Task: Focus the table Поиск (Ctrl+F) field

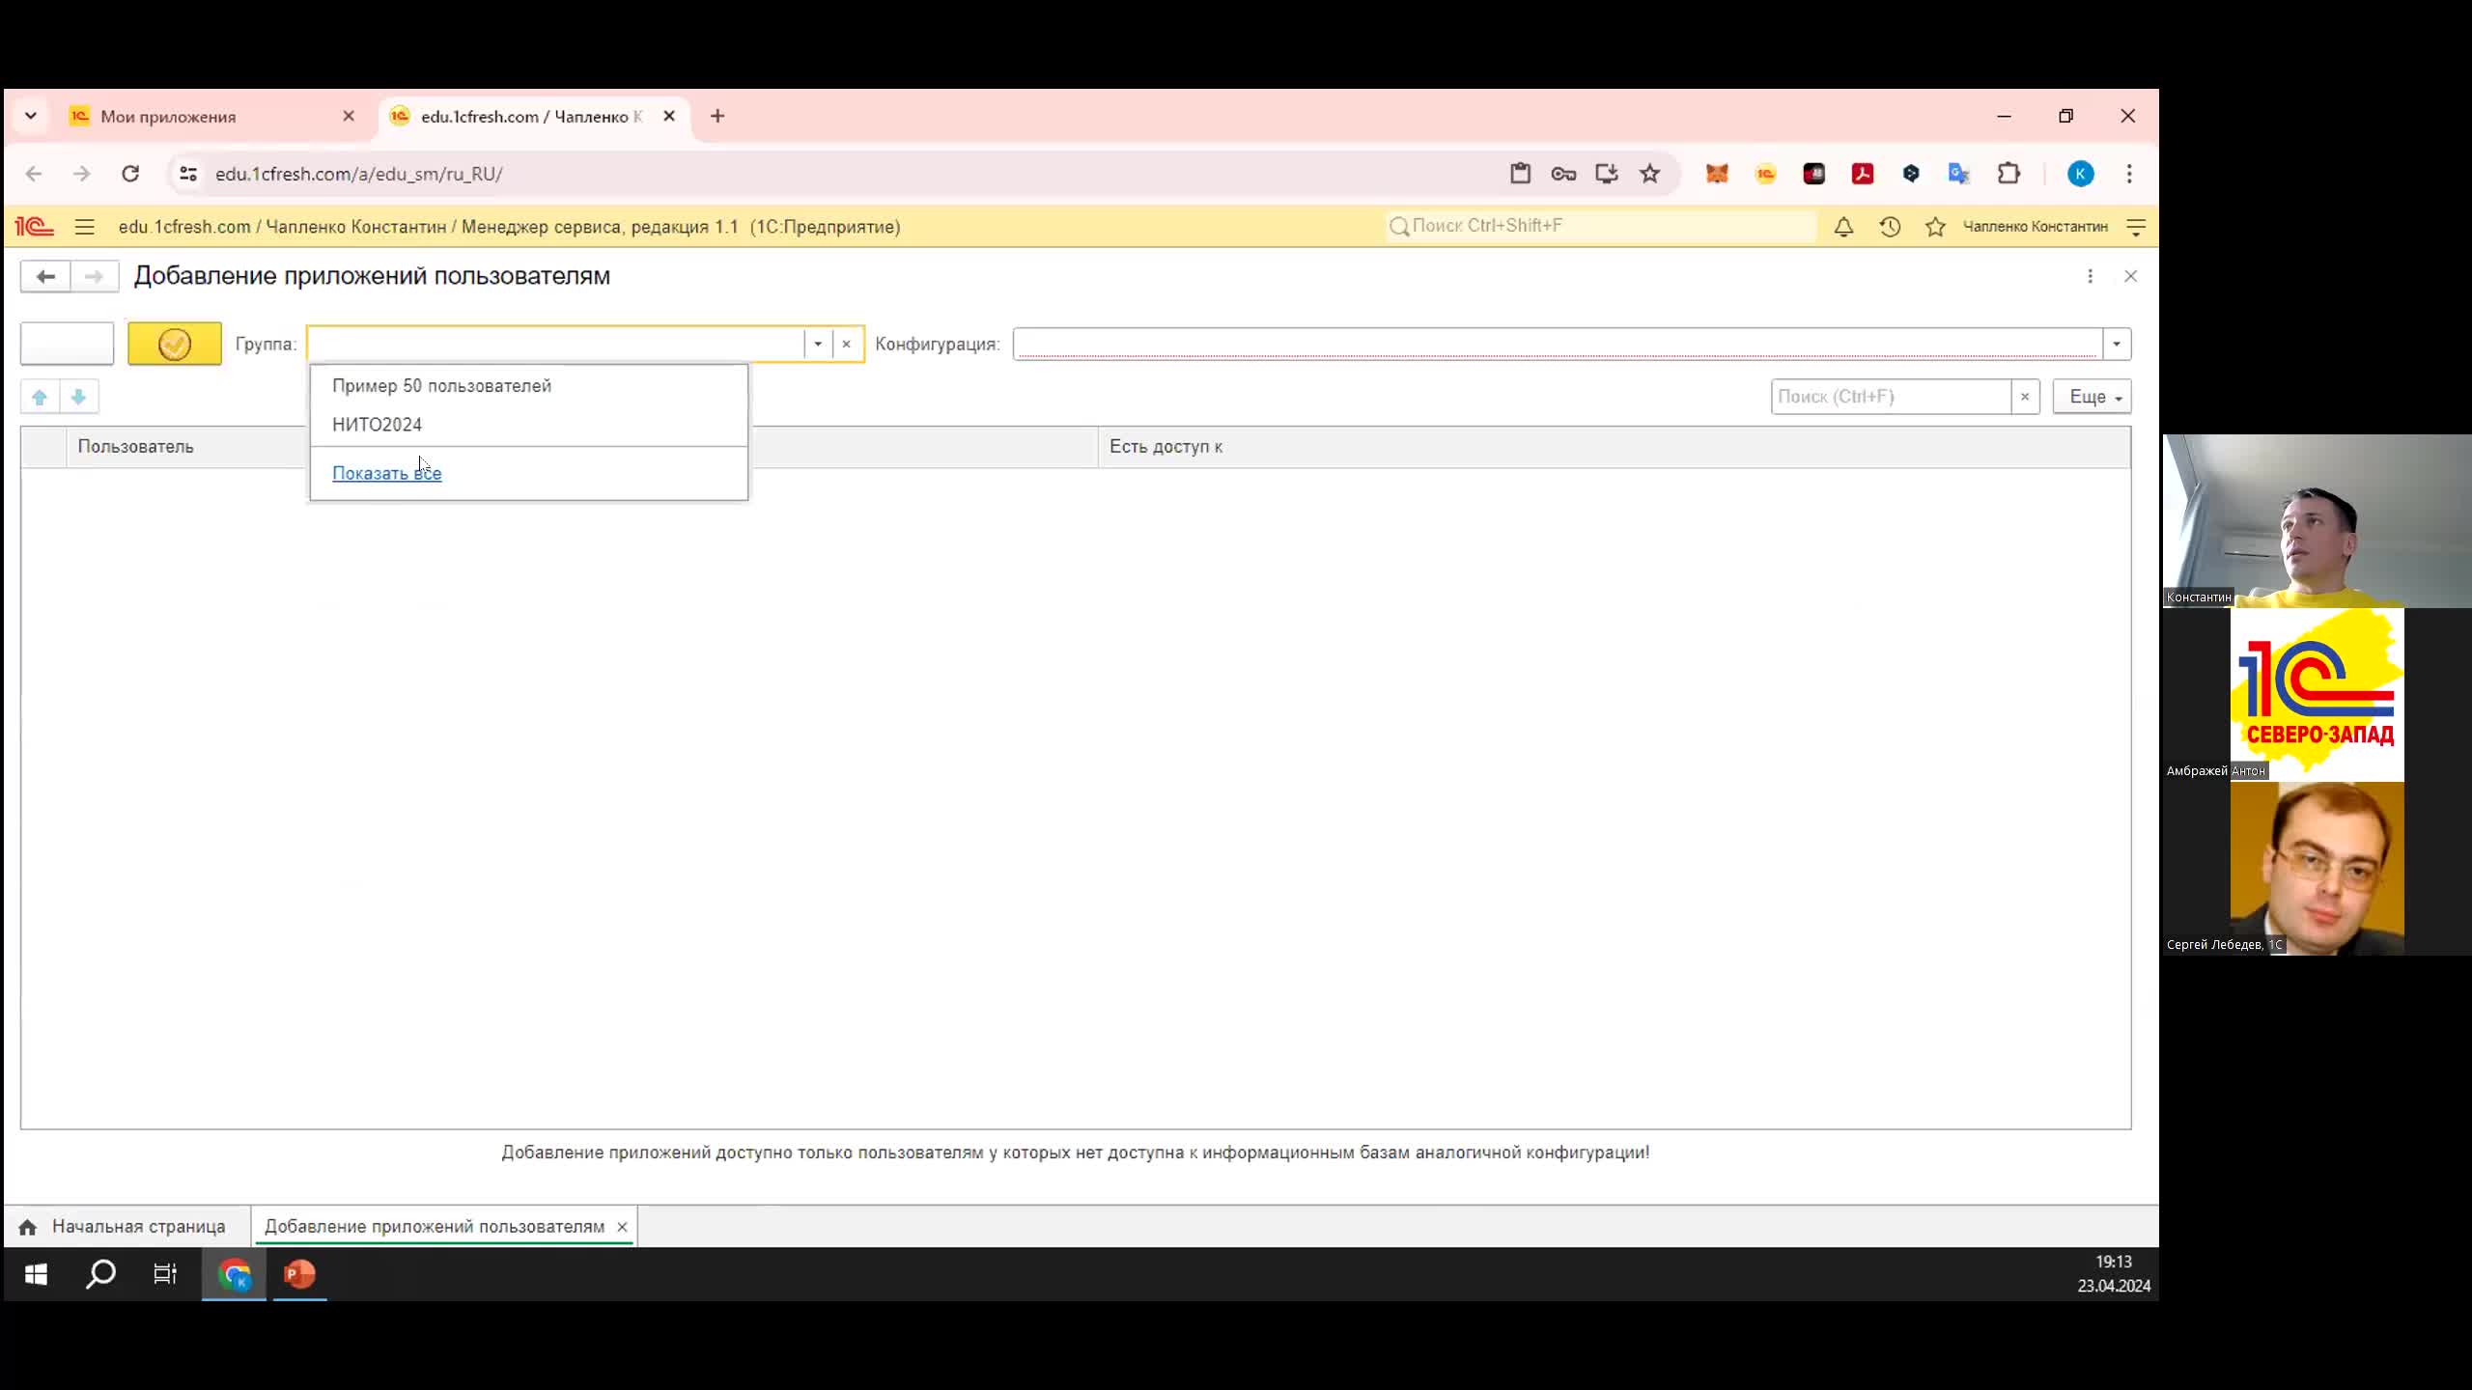Action: point(1892,397)
